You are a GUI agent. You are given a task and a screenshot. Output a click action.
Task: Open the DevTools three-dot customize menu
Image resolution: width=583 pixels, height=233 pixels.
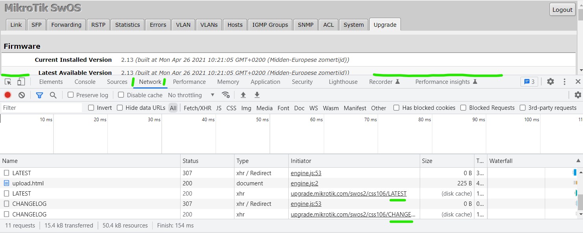click(565, 81)
